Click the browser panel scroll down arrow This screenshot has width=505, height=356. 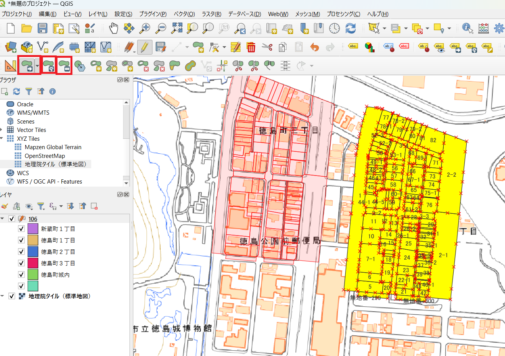(x=126, y=183)
